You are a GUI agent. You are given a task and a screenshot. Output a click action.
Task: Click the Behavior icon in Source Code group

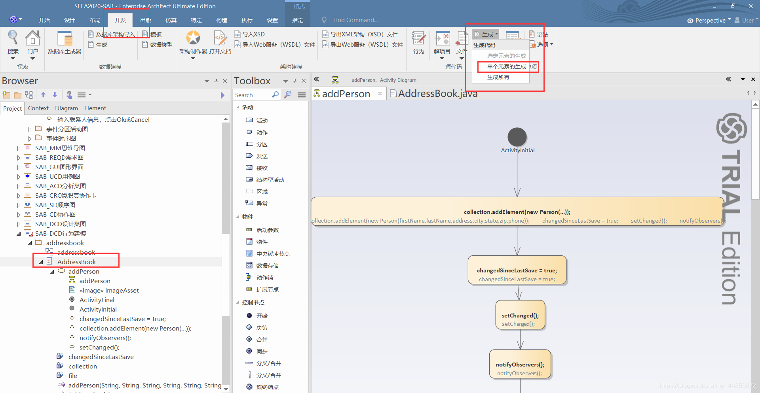418,39
